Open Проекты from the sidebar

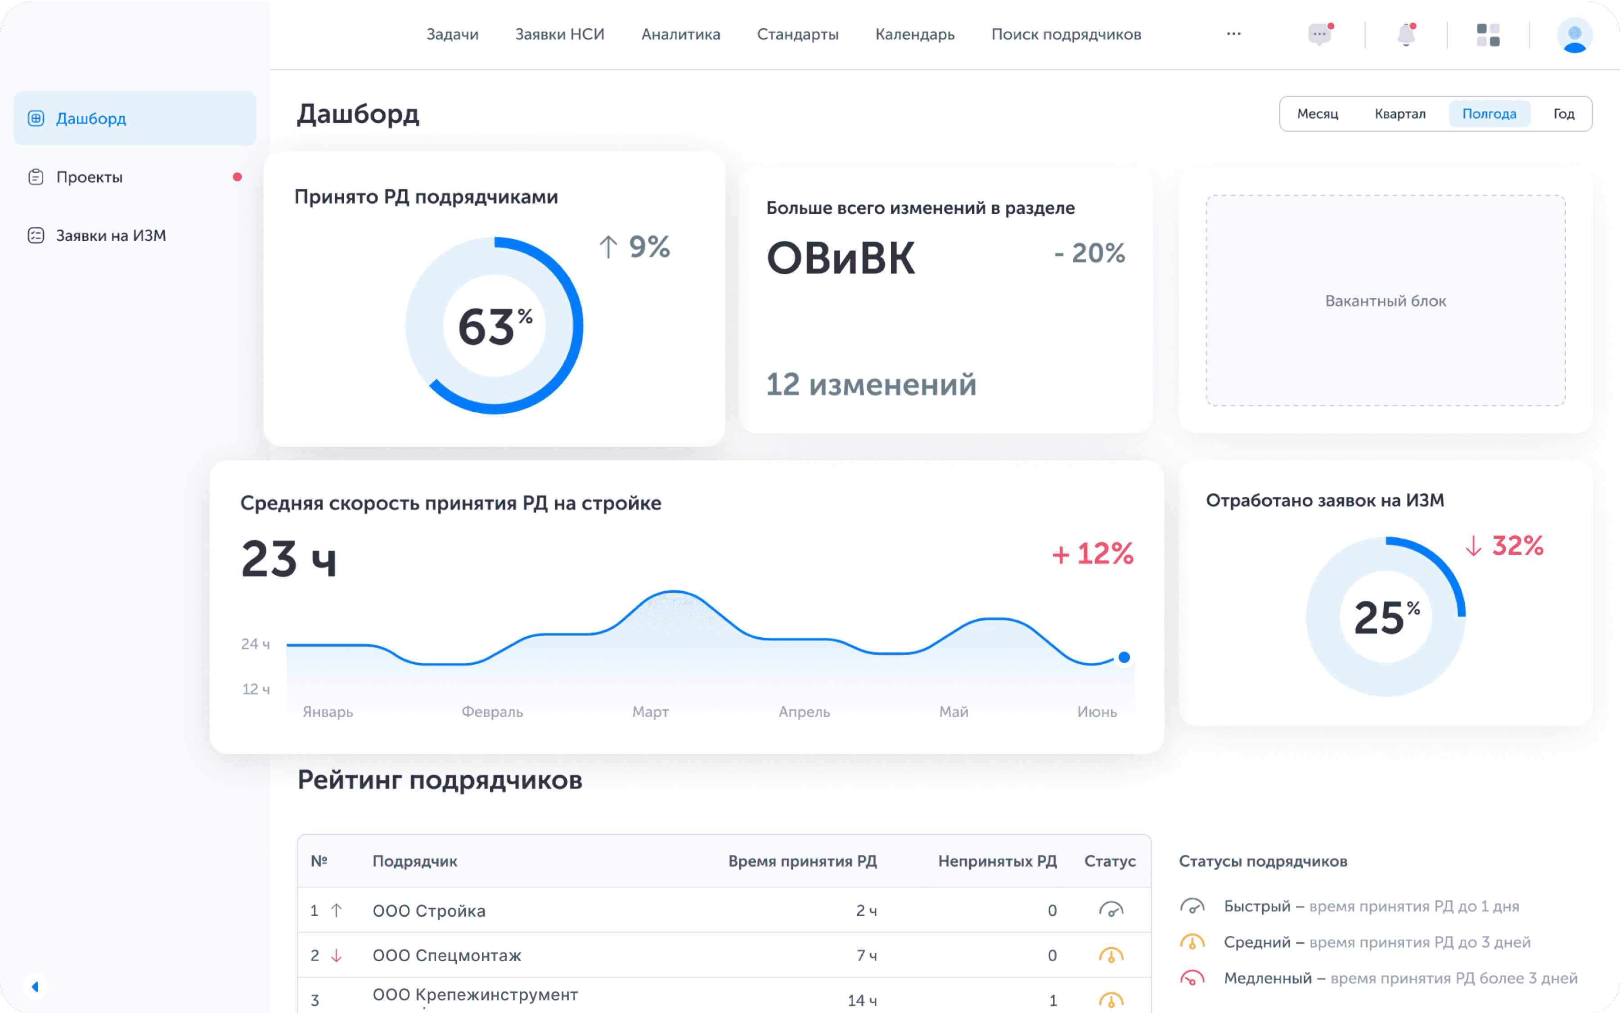tap(89, 177)
